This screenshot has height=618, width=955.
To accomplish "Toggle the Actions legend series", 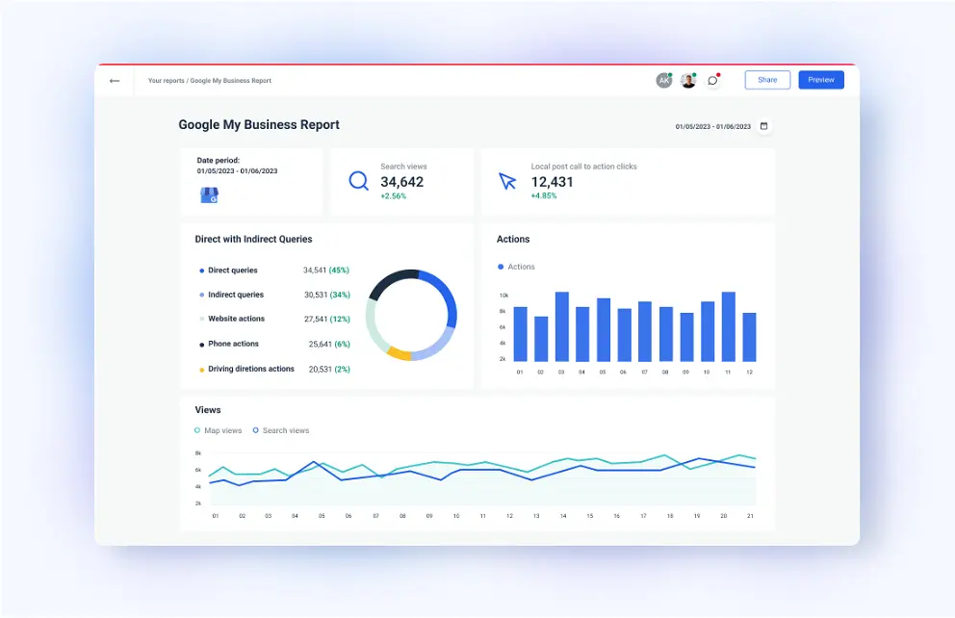I will pyautogui.click(x=516, y=267).
